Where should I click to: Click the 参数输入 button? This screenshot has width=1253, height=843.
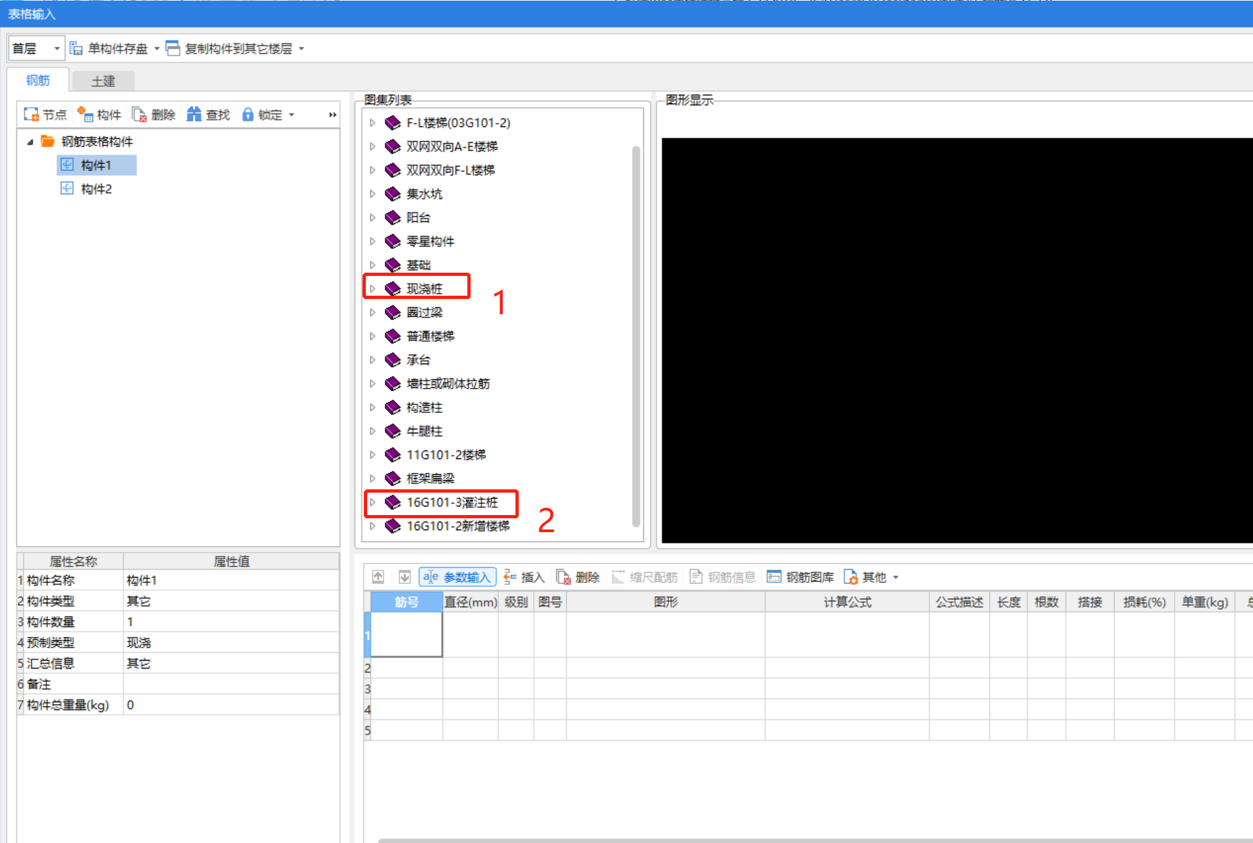pos(457,578)
